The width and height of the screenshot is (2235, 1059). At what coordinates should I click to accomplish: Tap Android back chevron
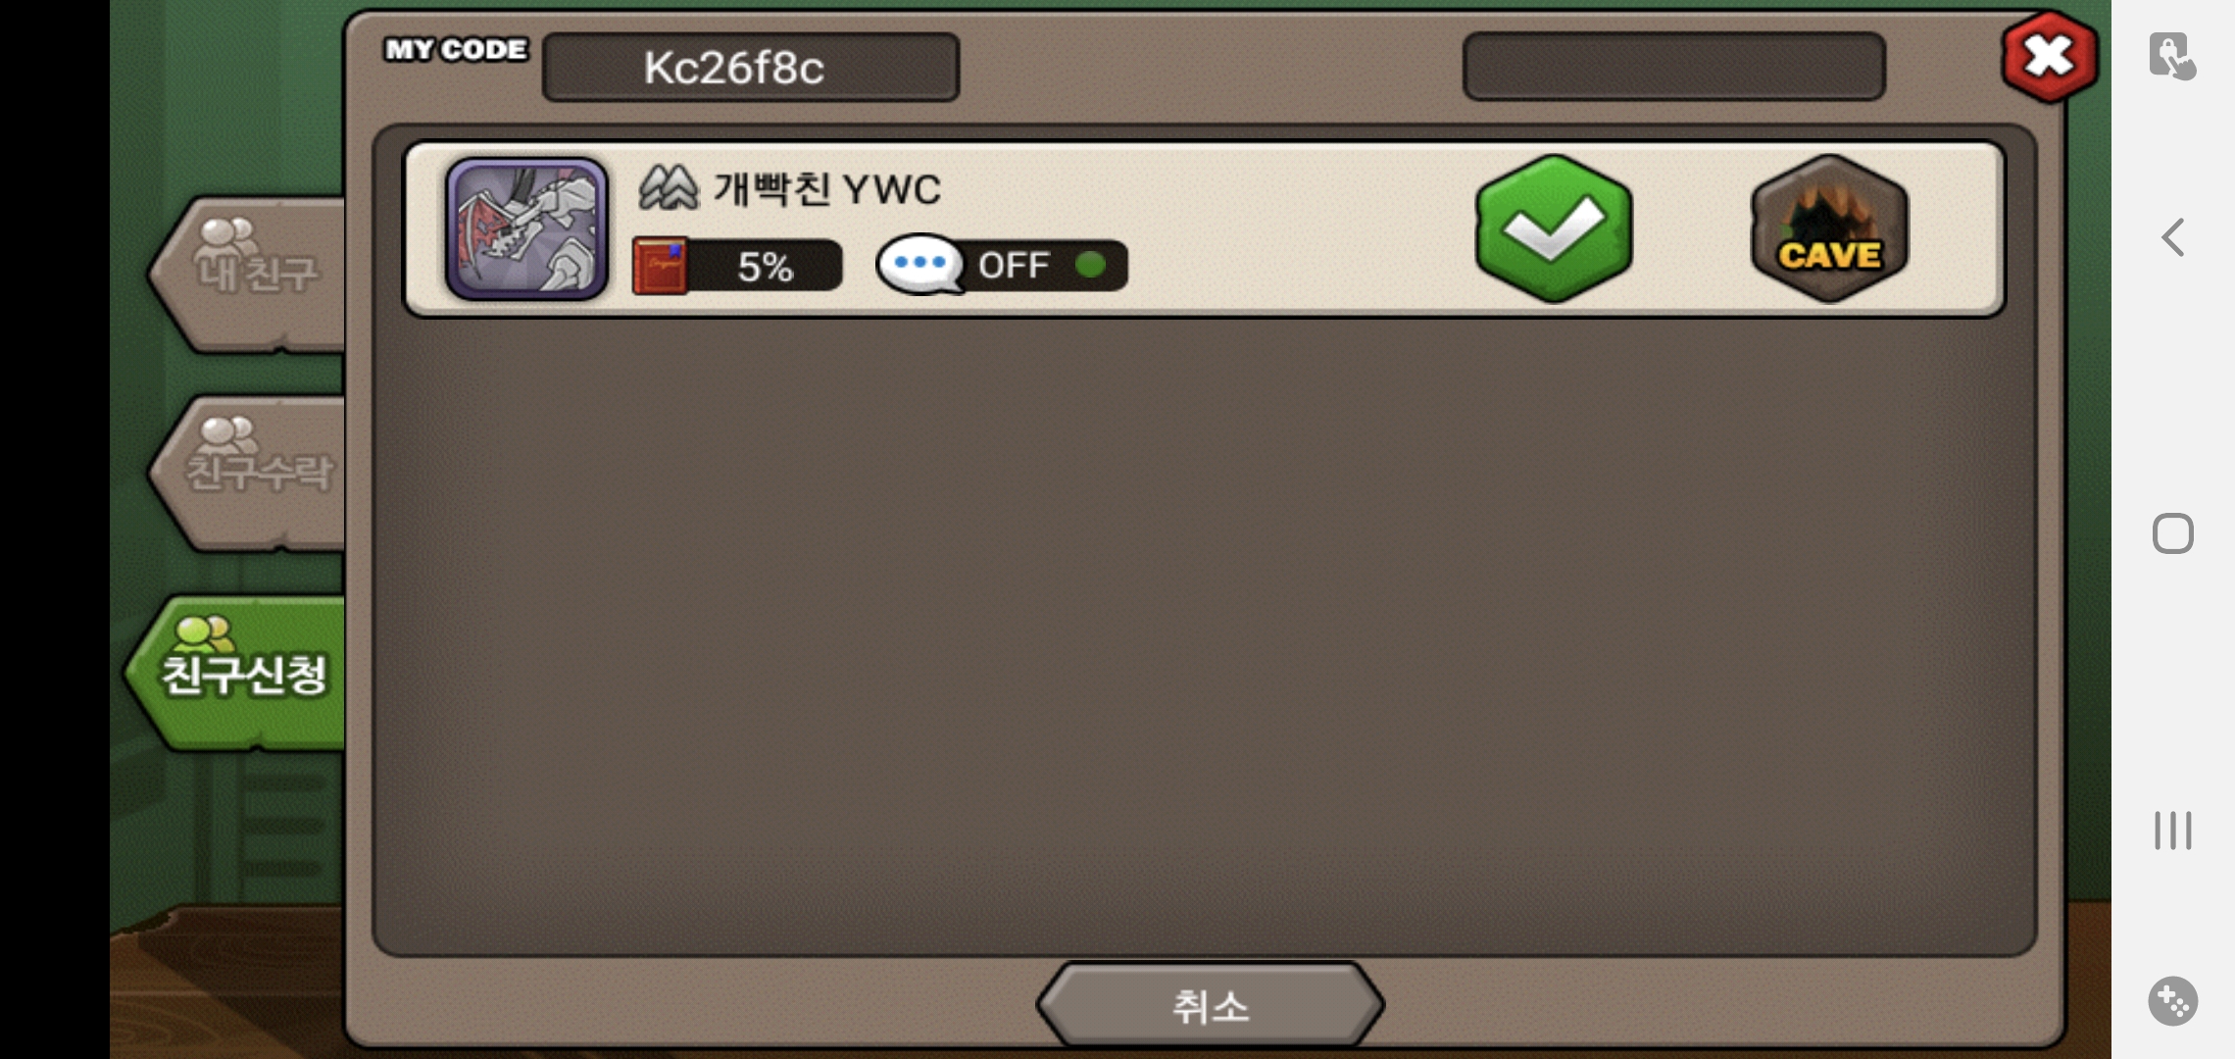tap(2172, 237)
